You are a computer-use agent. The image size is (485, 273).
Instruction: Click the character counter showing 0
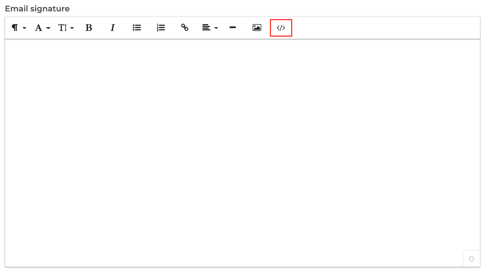(471, 259)
